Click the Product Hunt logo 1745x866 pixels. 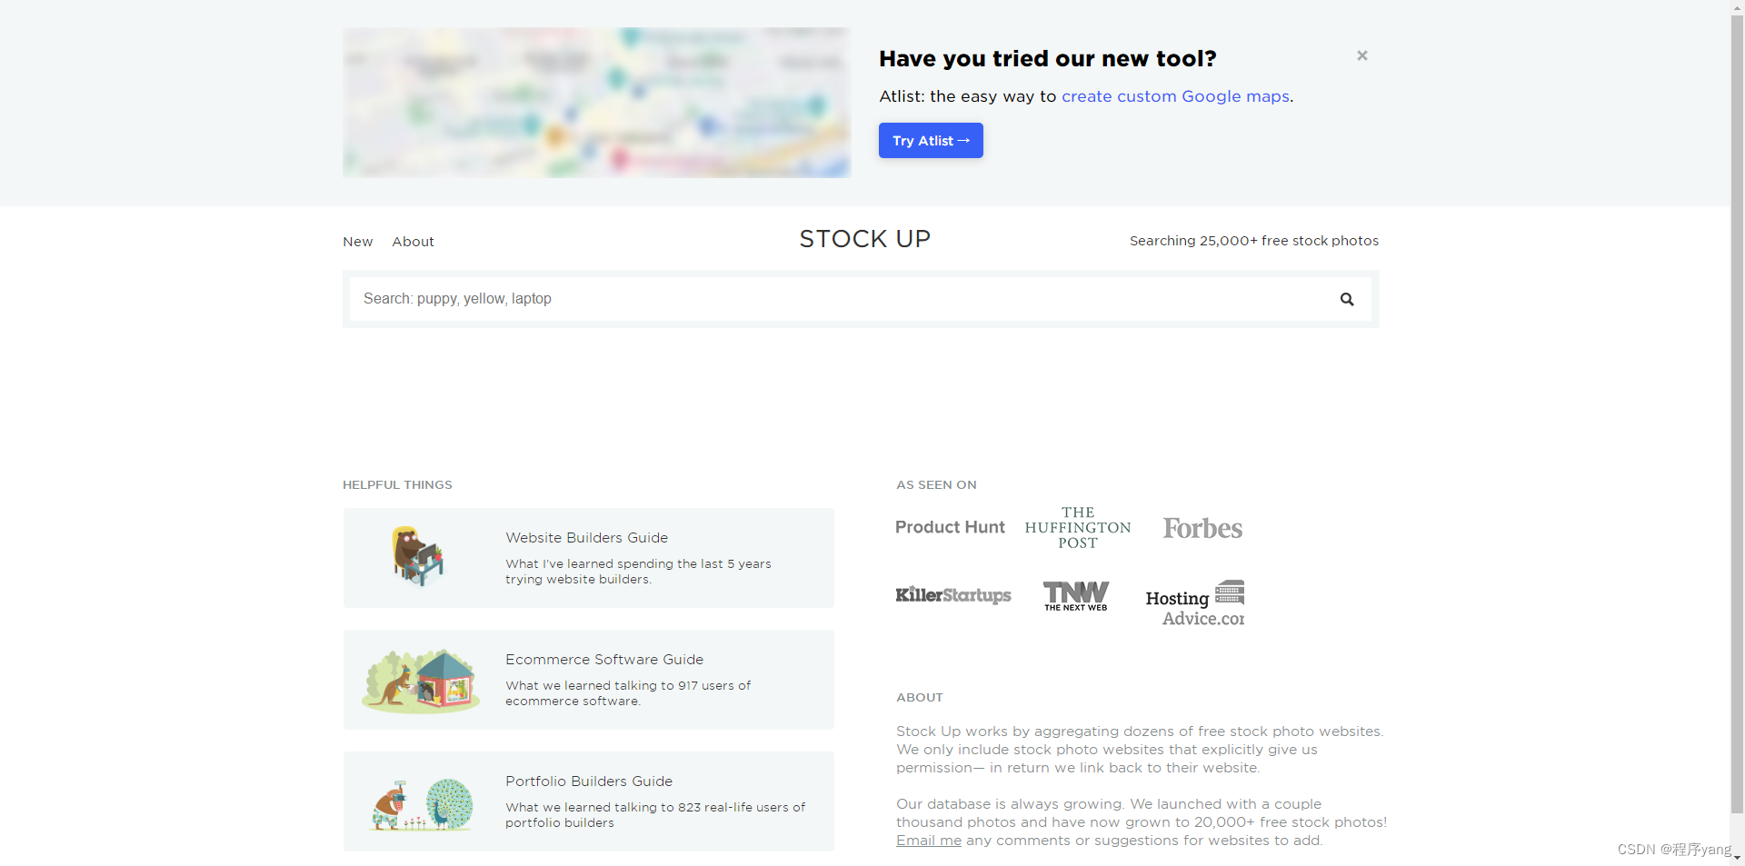tap(950, 527)
